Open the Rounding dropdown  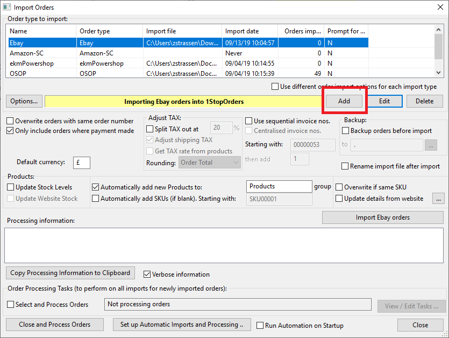point(210,163)
